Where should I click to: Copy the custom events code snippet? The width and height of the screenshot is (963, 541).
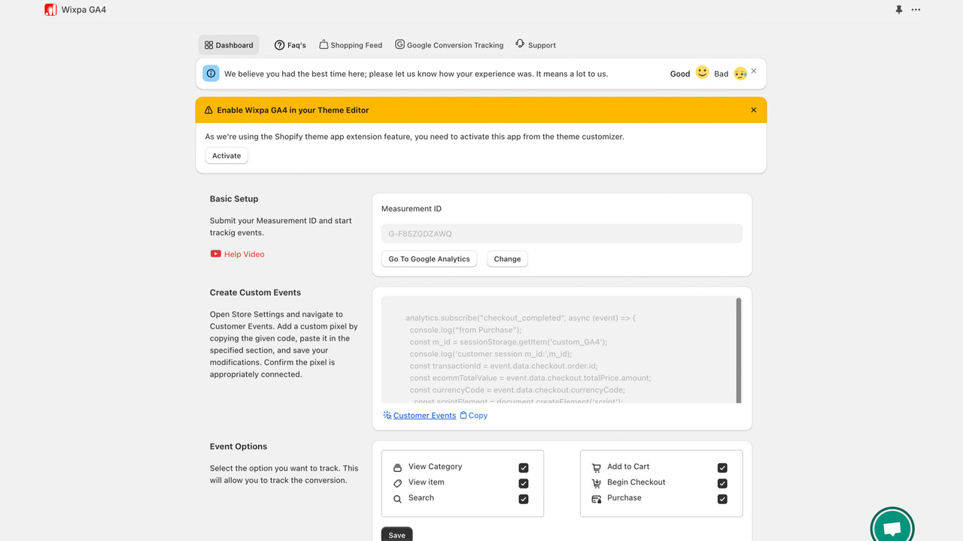(473, 415)
